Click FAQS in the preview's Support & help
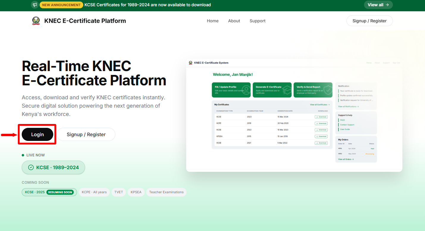 click(x=342, y=120)
